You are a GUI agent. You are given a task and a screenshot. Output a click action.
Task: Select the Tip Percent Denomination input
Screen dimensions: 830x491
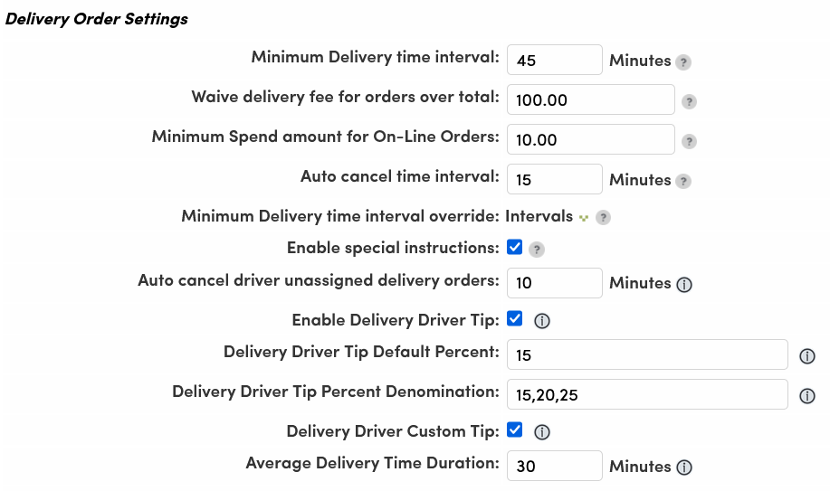pyautogui.click(x=647, y=394)
